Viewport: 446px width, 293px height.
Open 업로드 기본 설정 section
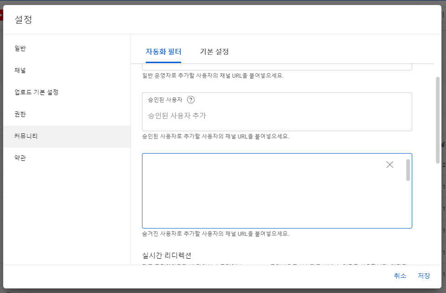pyautogui.click(x=37, y=92)
